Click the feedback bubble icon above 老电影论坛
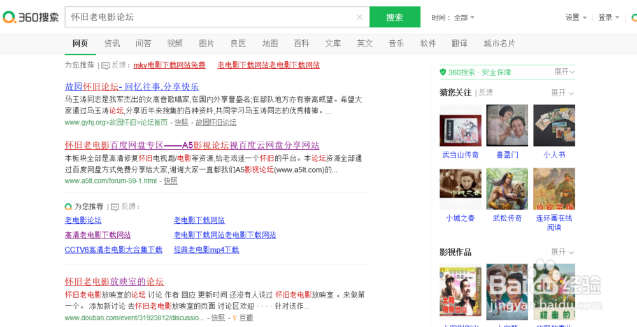The image size is (637, 327). pyautogui.click(x=115, y=207)
